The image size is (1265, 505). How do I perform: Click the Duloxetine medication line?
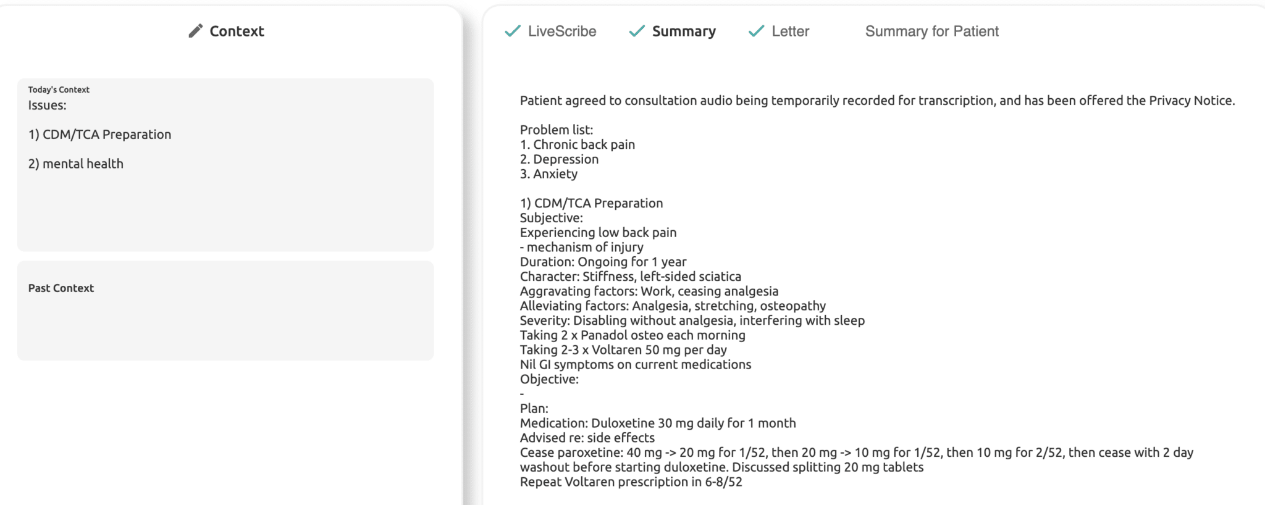(657, 423)
